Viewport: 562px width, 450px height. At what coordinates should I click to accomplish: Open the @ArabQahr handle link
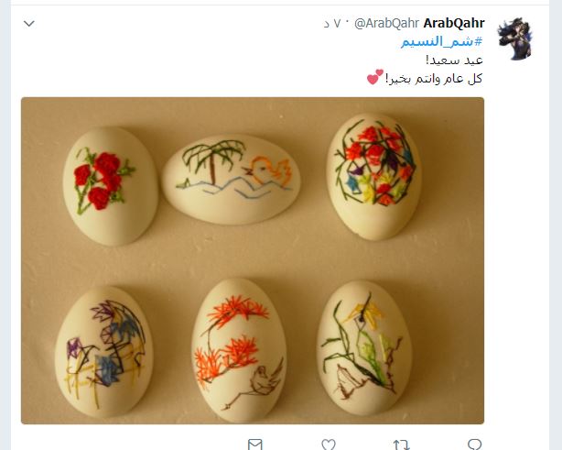click(x=386, y=23)
